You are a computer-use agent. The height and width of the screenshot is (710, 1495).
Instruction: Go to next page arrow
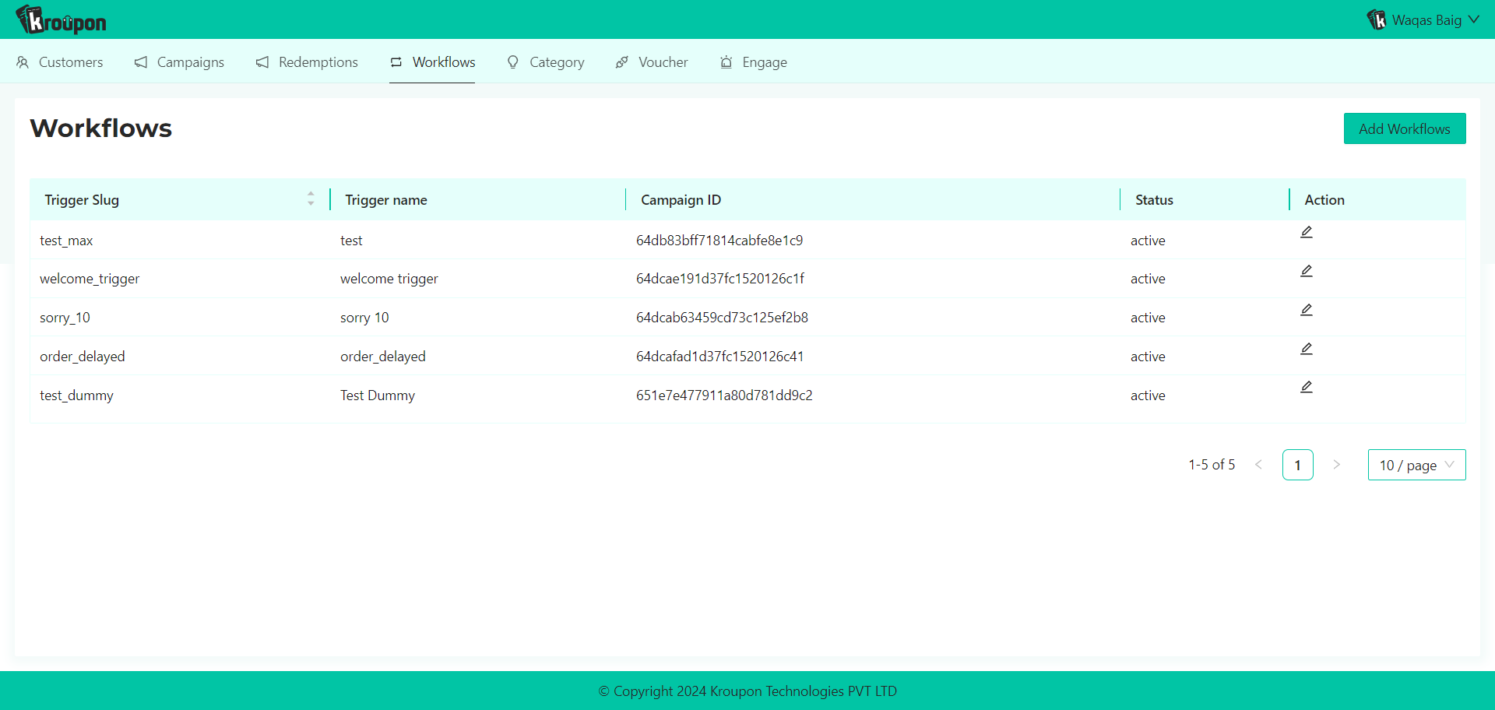(1337, 465)
